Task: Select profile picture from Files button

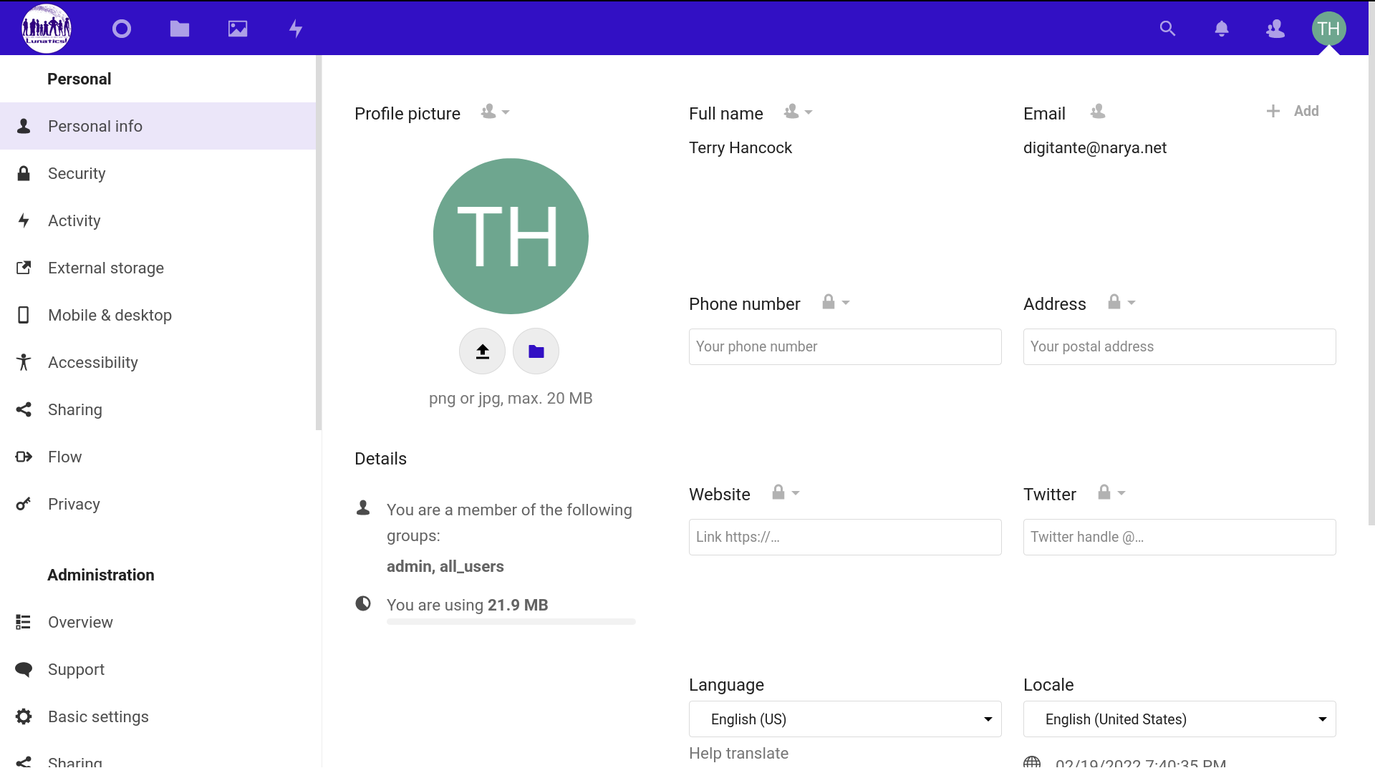Action: [536, 351]
